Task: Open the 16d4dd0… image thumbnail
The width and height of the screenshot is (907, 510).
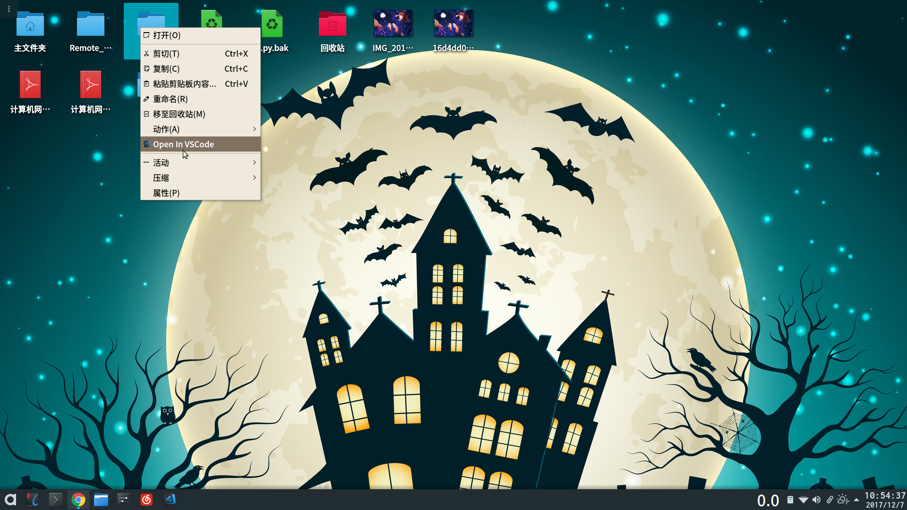Action: (453, 31)
